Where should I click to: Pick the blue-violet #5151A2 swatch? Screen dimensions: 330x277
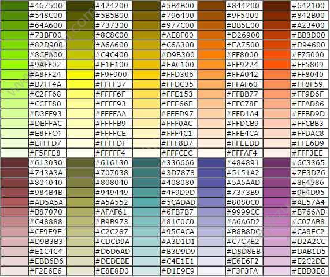(x=212, y=173)
